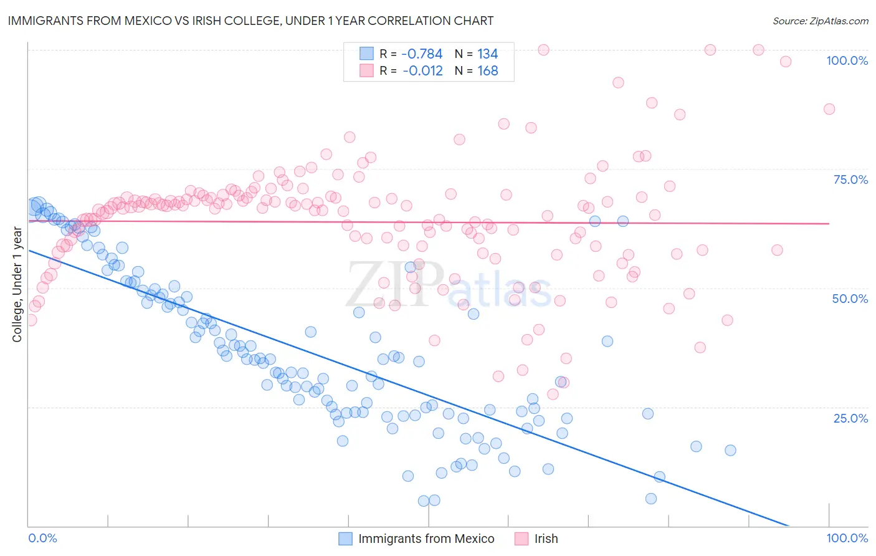
Task: Select the Irish legend label
Action: pos(546,539)
